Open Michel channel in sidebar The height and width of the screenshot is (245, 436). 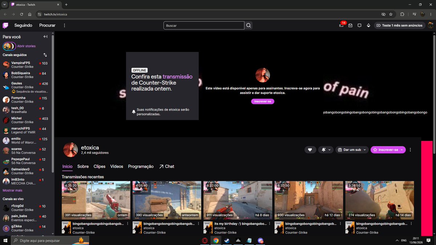click(x=27, y=120)
